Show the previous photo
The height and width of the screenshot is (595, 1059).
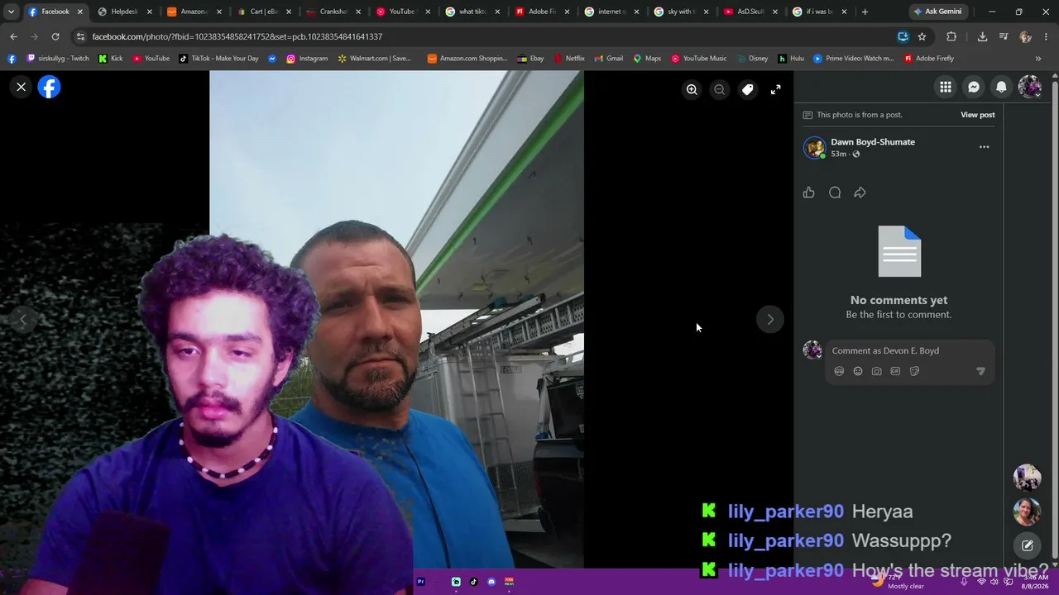tap(23, 320)
